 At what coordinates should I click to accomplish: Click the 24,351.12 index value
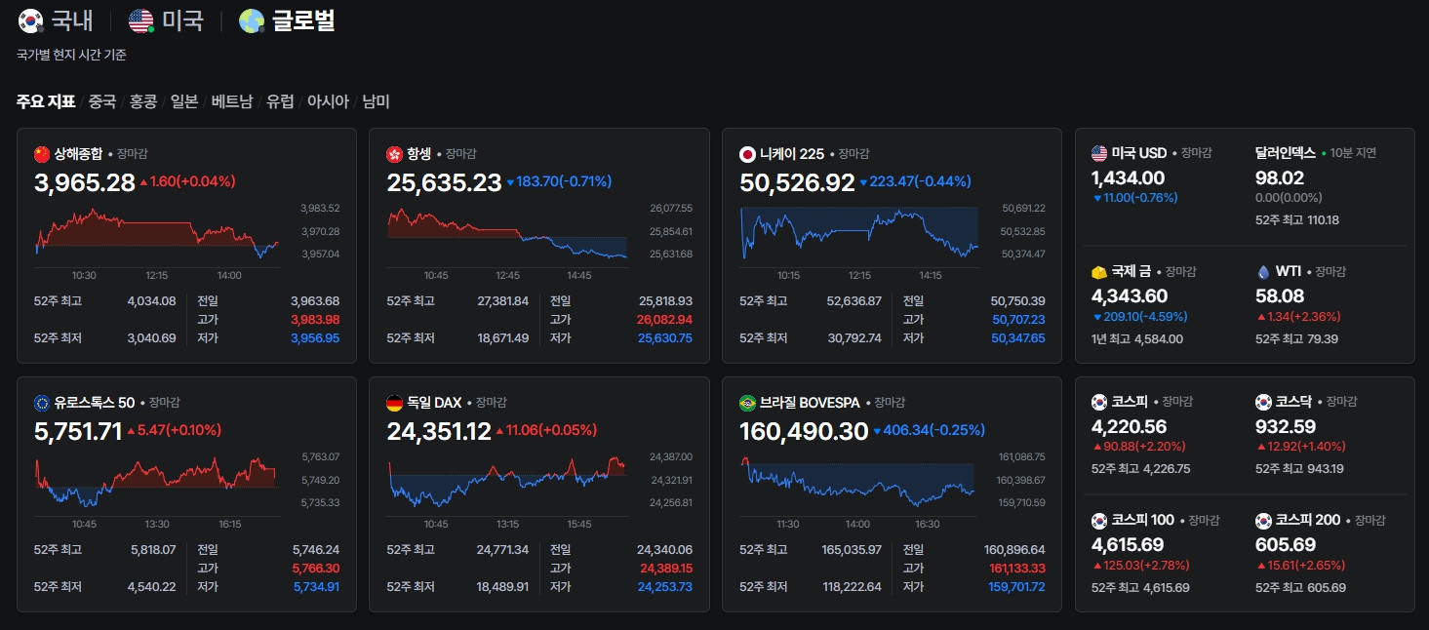click(439, 431)
